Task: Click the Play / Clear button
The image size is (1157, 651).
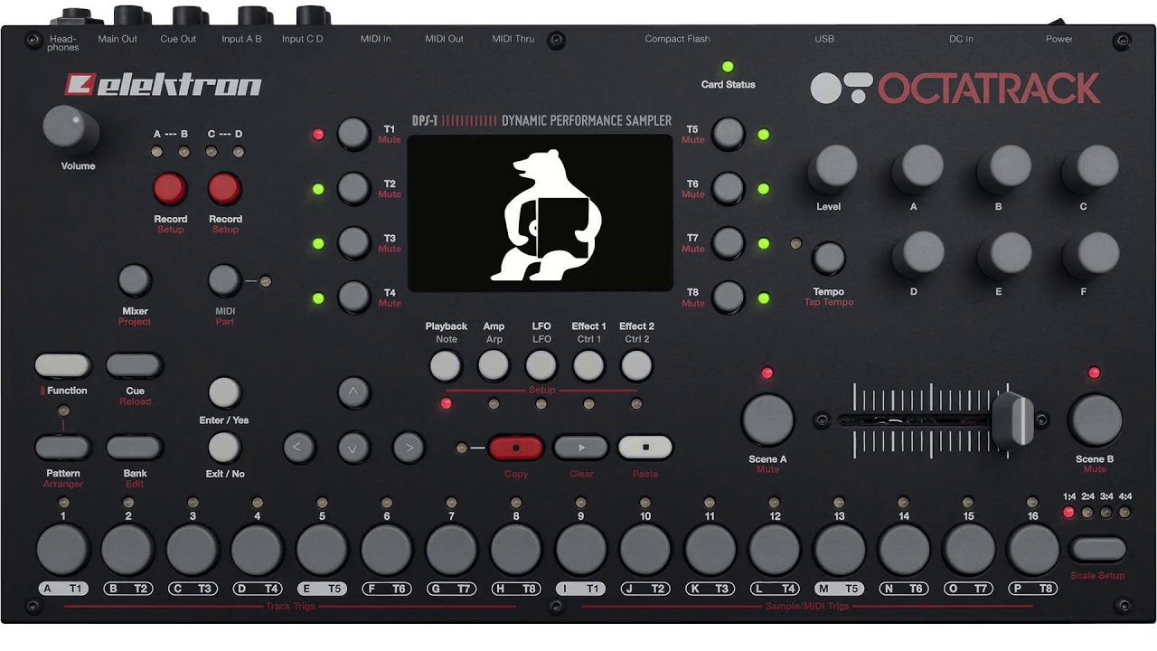Action: point(580,448)
